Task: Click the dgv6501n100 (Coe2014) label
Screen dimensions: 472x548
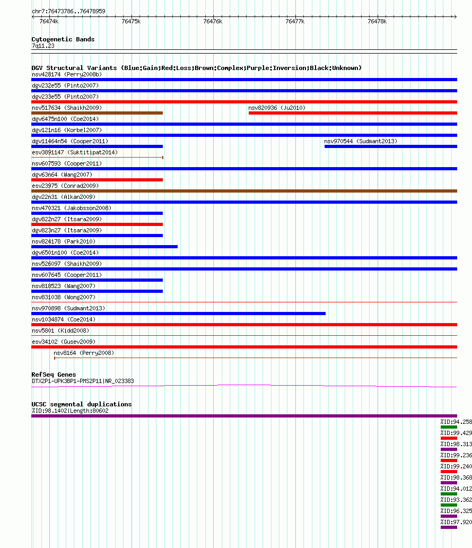Action: (65, 254)
